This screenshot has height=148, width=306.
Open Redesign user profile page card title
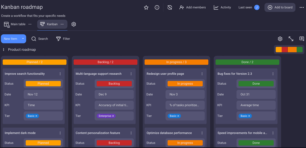pos(165,74)
